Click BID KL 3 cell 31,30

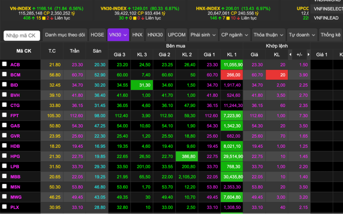pos(142,85)
